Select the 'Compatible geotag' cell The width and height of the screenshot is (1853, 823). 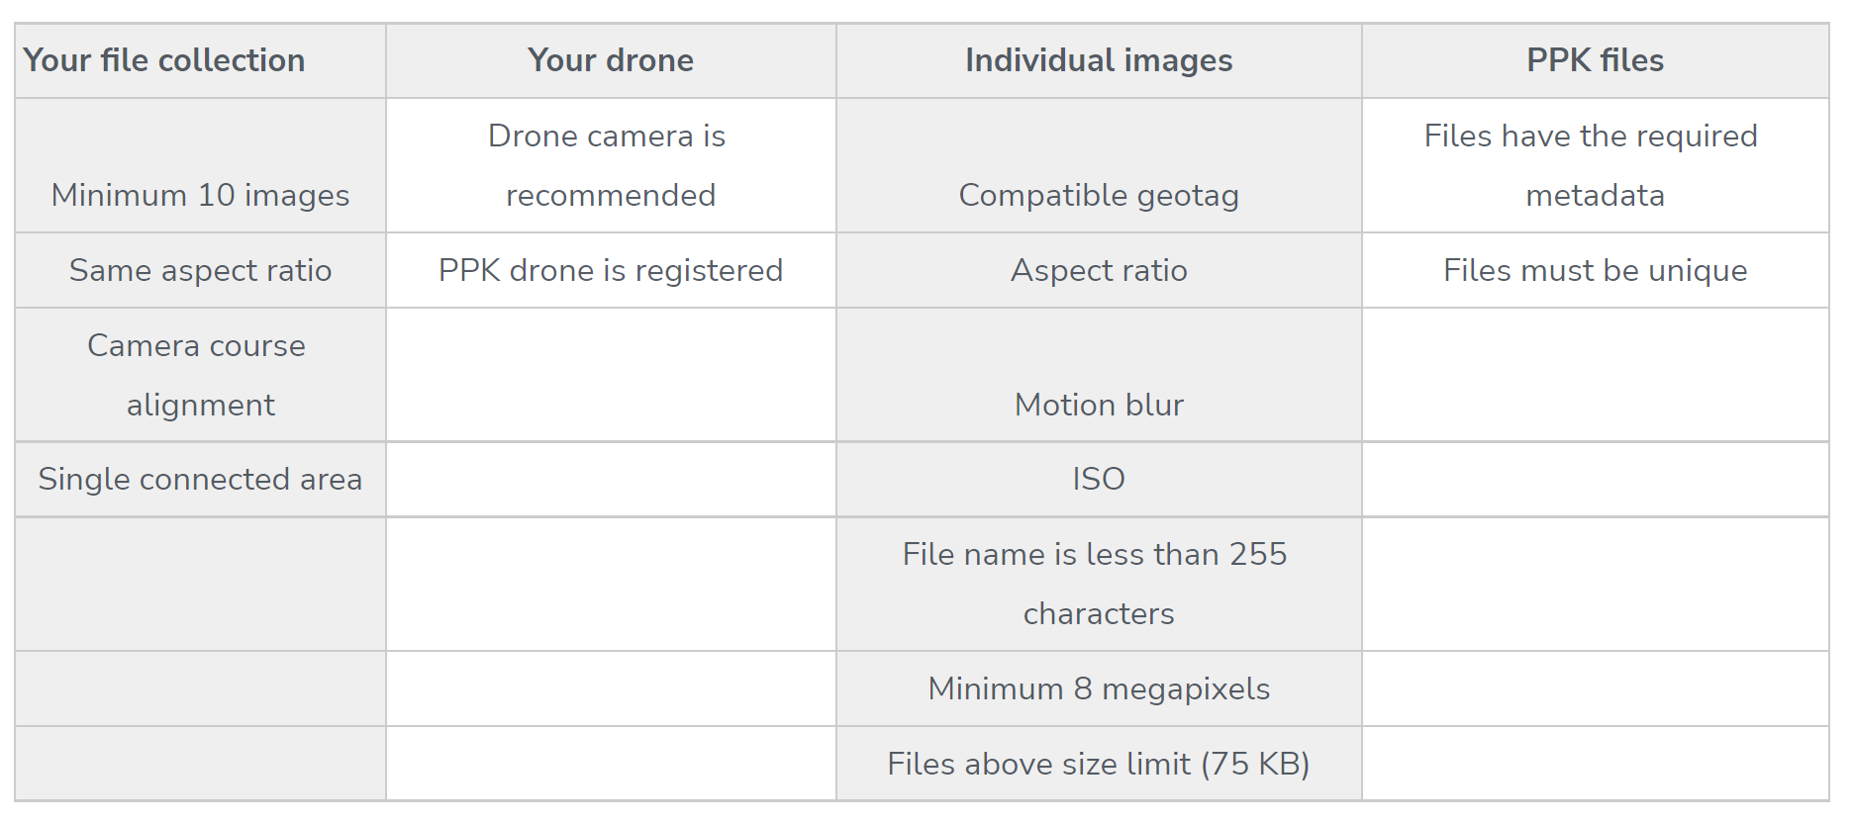pyautogui.click(x=1099, y=195)
